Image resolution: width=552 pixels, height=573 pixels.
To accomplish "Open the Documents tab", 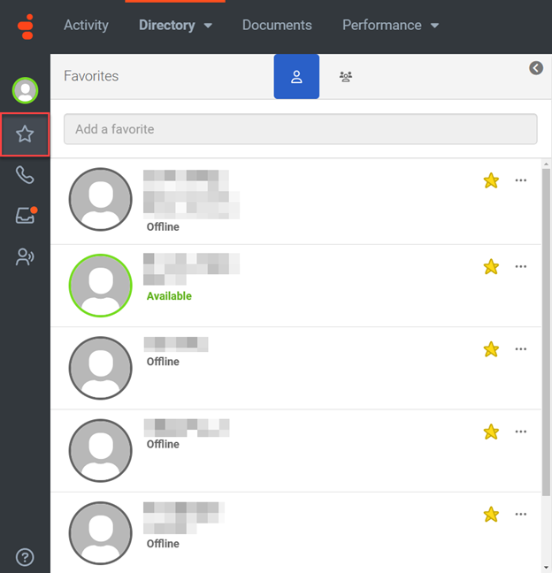I will 277,26.
